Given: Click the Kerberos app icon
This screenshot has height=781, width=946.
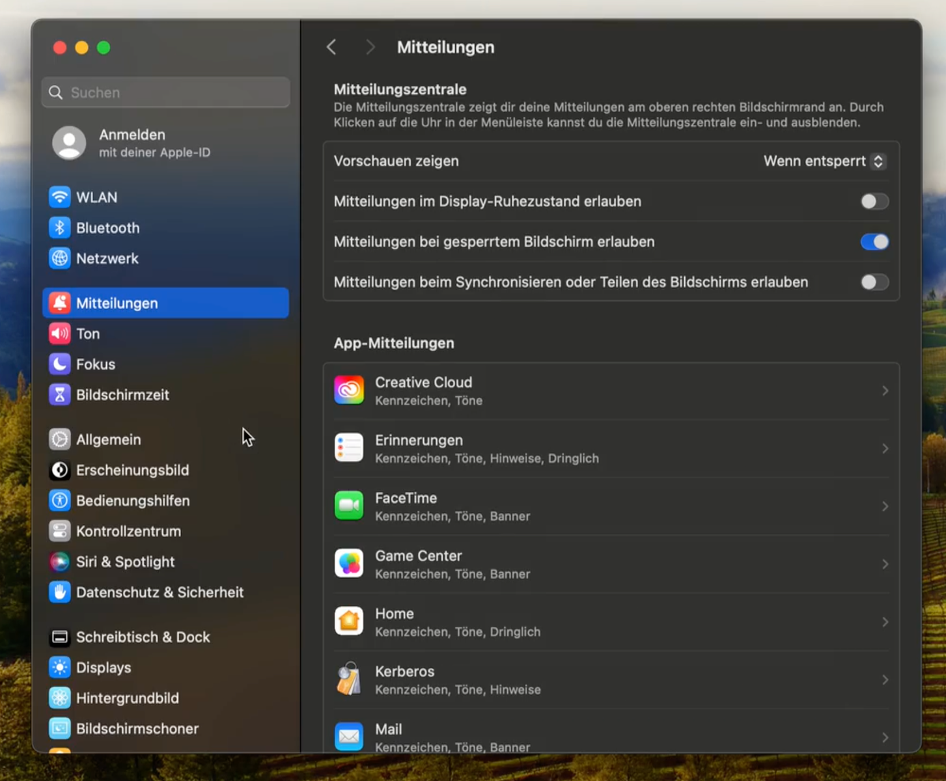Looking at the screenshot, I should tap(349, 679).
